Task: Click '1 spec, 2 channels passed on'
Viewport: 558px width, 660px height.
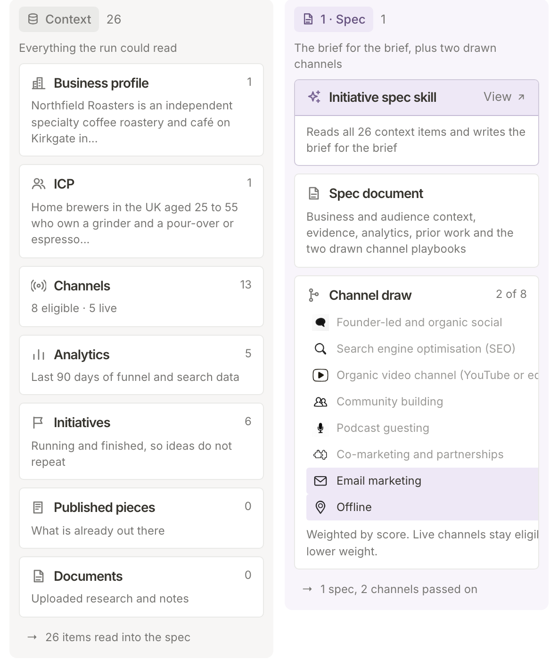Action: (399, 589)
